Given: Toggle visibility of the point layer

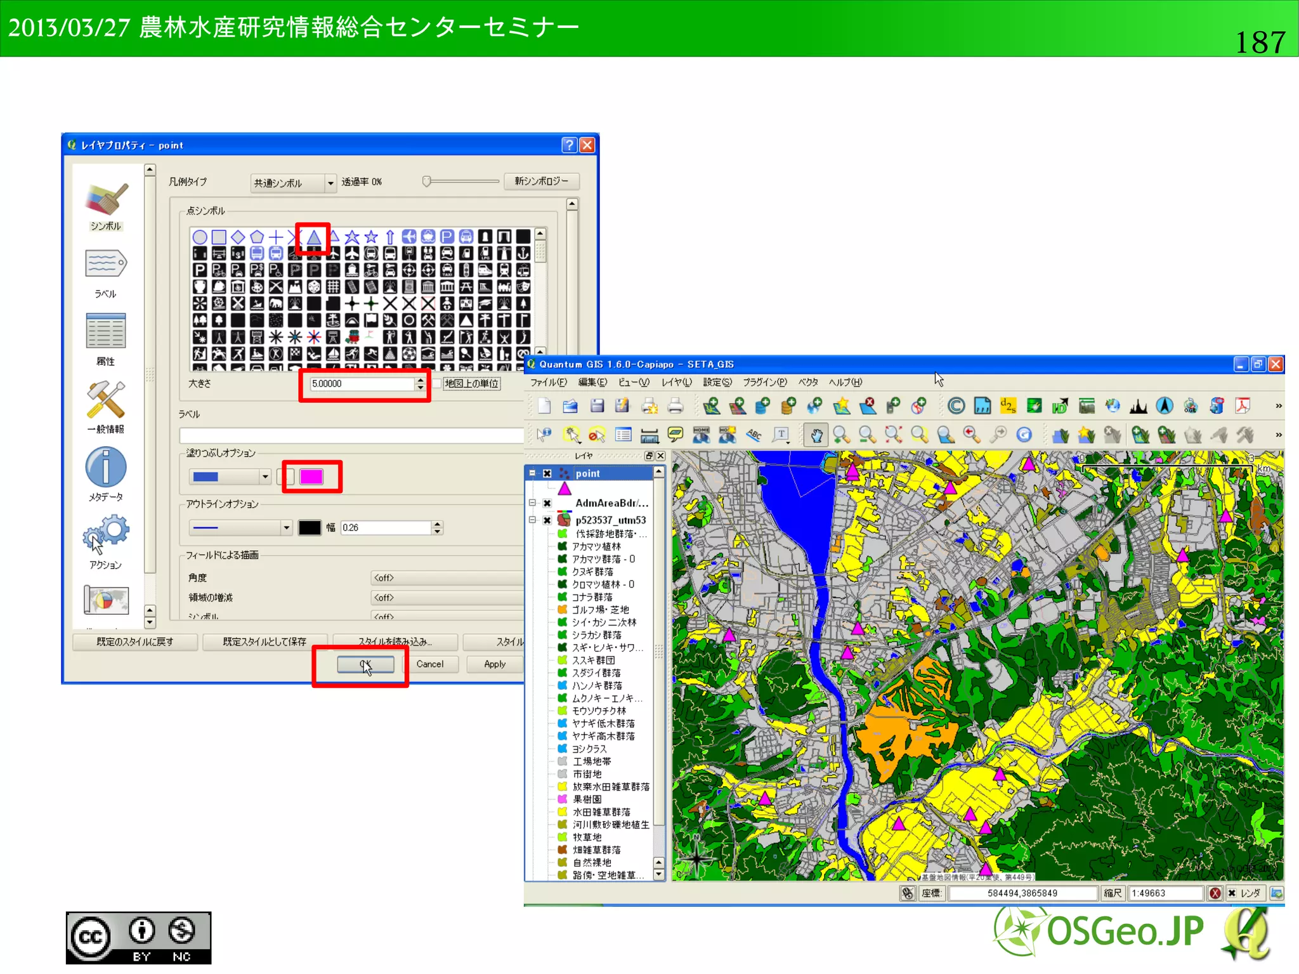Looking at the screenshot, I should [x=547, y=474].
